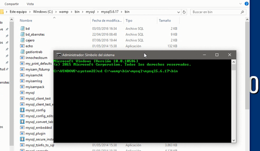Select the 'mysql_embedded' application icon
Image resolution: width=260 pixels, height=151 pixels.
(22, 127)
